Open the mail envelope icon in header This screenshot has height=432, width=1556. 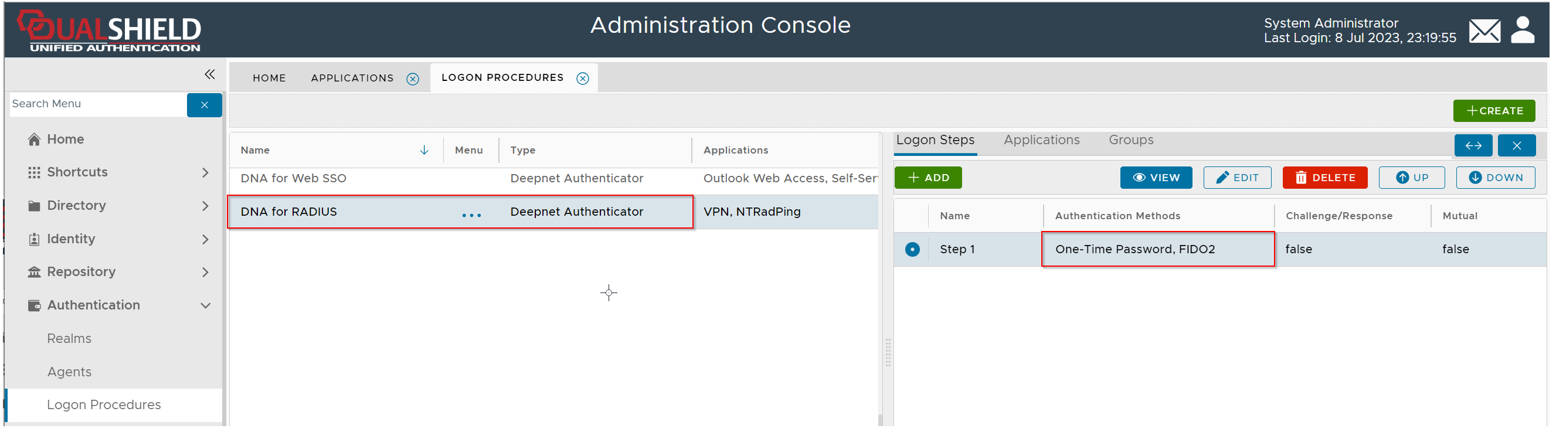pos(1484,31)
